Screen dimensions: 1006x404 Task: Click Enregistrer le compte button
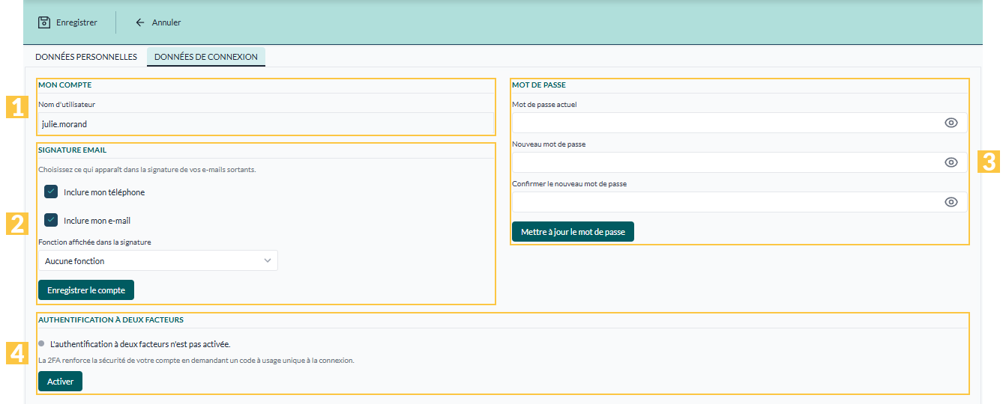[86, 290]
